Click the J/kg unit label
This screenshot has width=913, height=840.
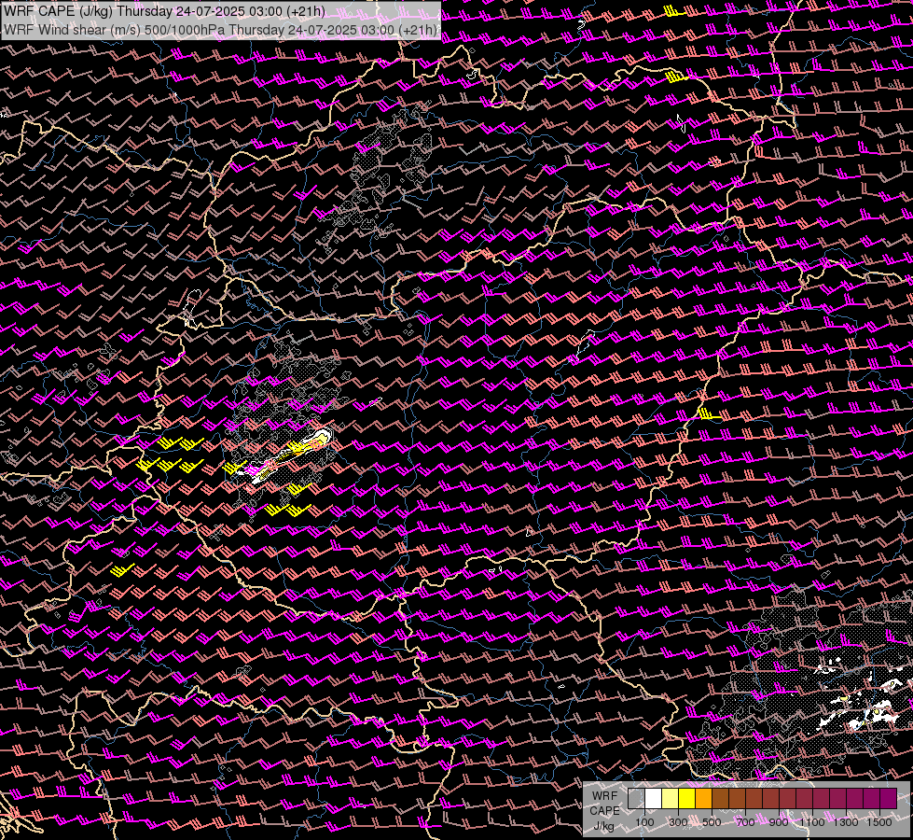pos(604,826)
